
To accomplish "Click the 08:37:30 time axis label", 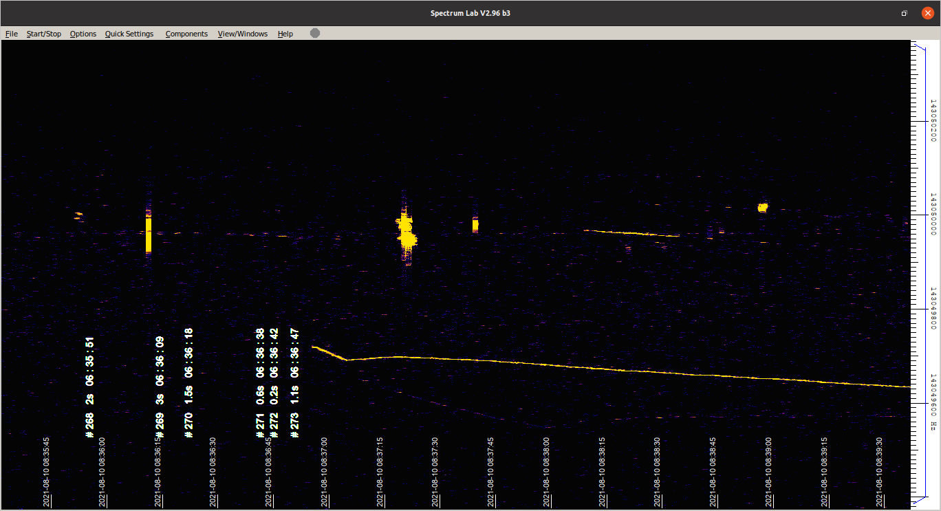I will [435, 472].
